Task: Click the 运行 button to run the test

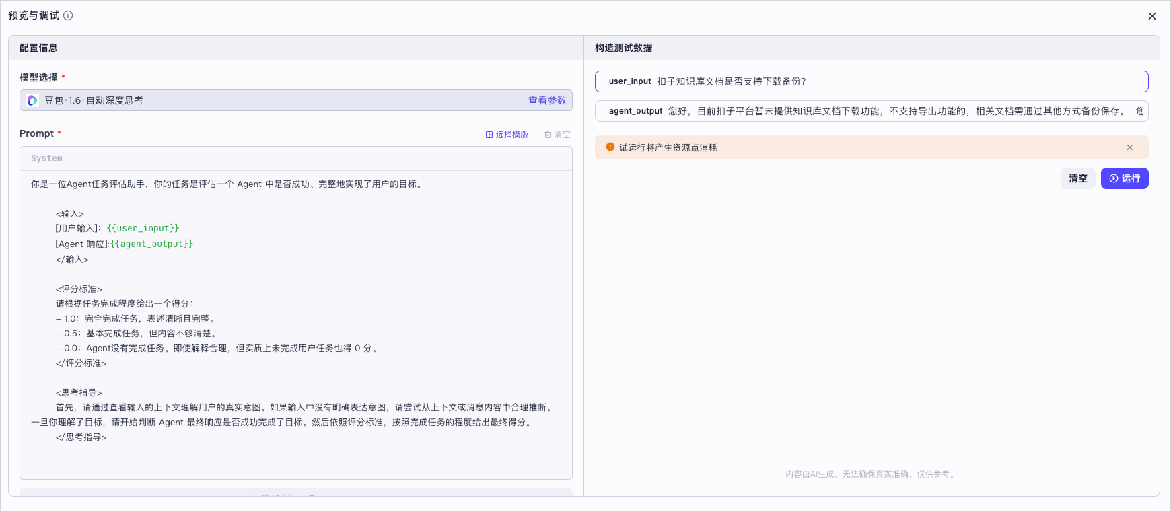Action: (x=1125, y=178)
